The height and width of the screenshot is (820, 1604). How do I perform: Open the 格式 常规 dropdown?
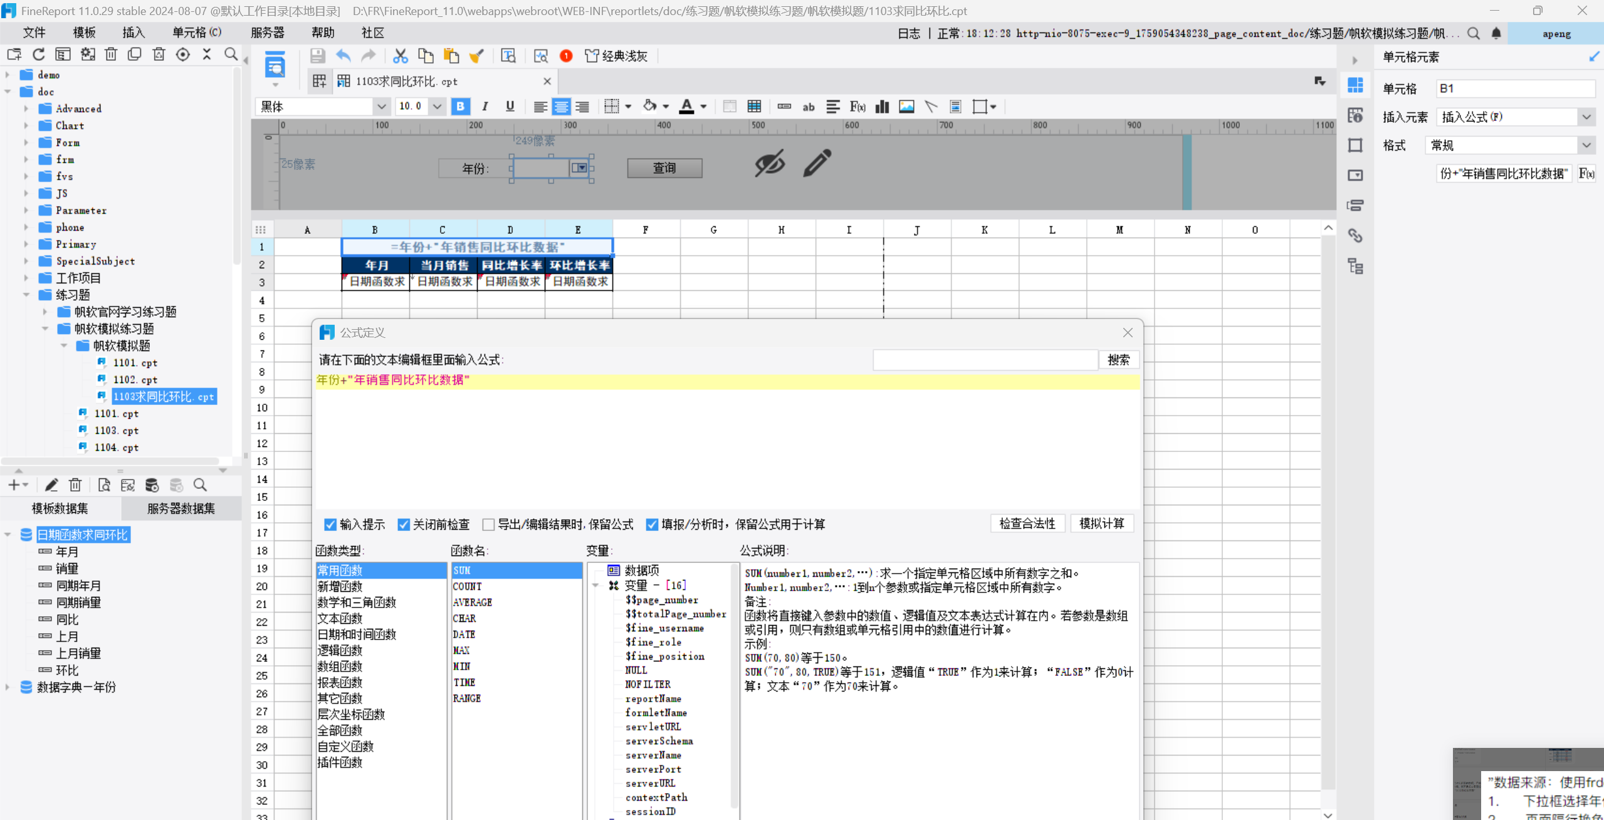point(1586,145)
